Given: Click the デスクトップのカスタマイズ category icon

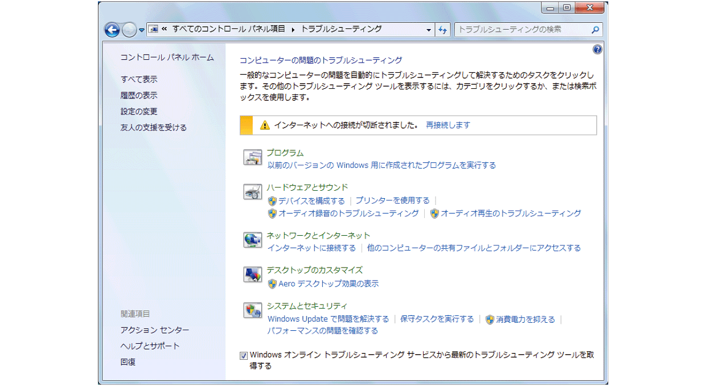Looking at the screenshot, I should [x=252, y=275].
